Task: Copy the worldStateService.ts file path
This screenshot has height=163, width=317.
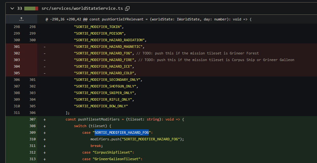Action: click(127, 8)
